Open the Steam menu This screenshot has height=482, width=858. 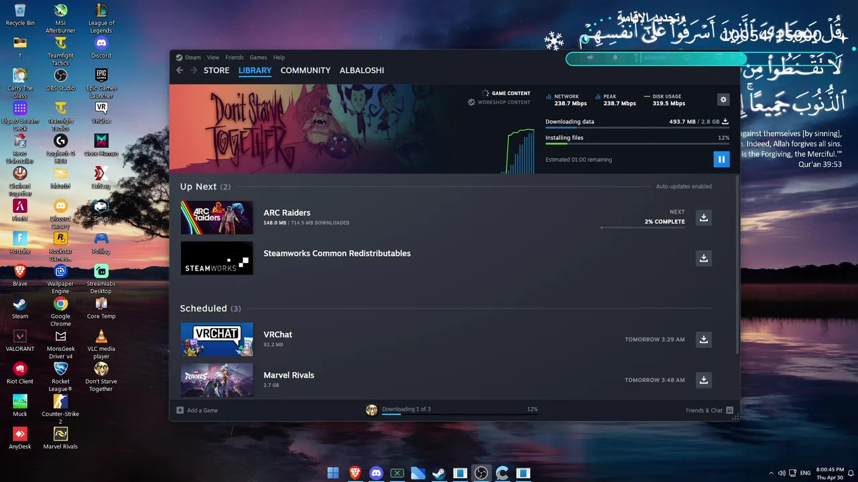pyautogui.click(x=192, y=58)
